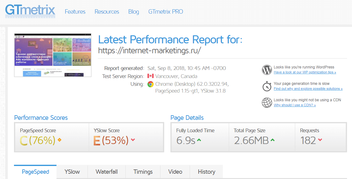This screenshot has width=352, height=179.
Task: Click the stopwatch page generation icon
Action: coord(267,86)
